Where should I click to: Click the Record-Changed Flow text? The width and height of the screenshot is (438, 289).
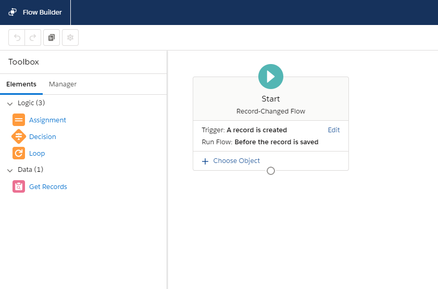coord(271,111)
